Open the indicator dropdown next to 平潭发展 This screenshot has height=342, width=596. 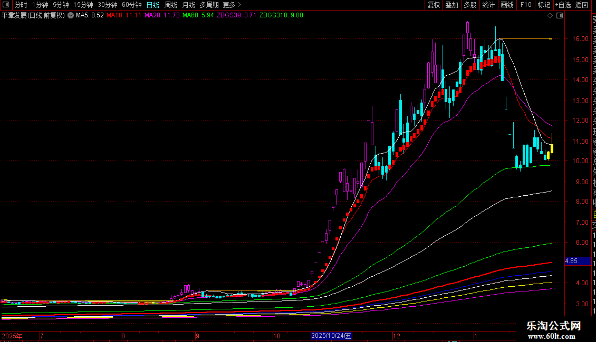[x=71, y=16]
